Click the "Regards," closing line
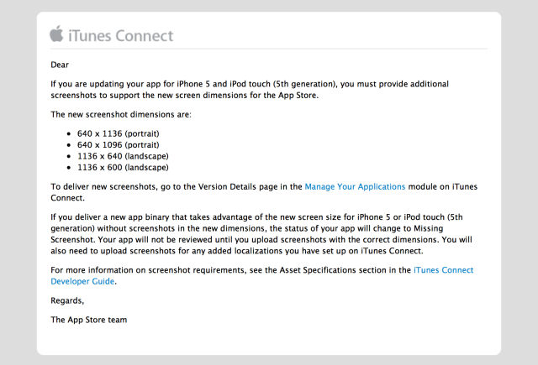The image size is (538, 365). tap(68, 300)
